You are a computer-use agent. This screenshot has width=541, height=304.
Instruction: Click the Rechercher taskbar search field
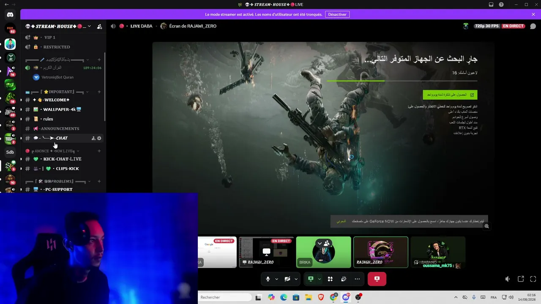(x=225, y=297)
